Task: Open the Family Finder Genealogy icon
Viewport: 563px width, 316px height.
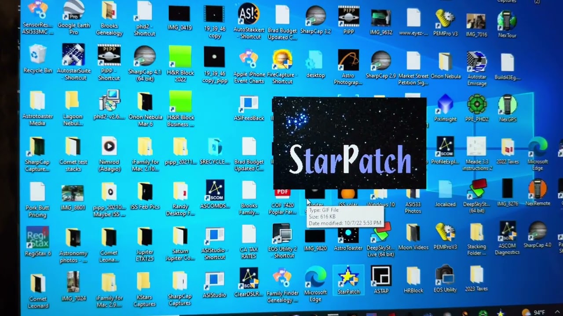Action: click(281, 286)
